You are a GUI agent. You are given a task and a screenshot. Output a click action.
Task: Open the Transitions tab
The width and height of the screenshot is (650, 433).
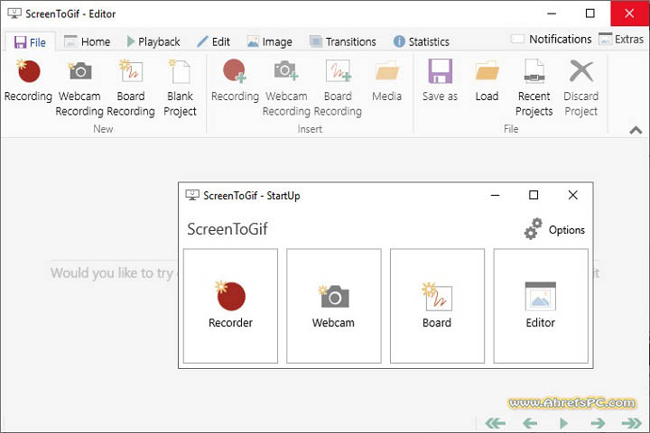coord(343,41)
